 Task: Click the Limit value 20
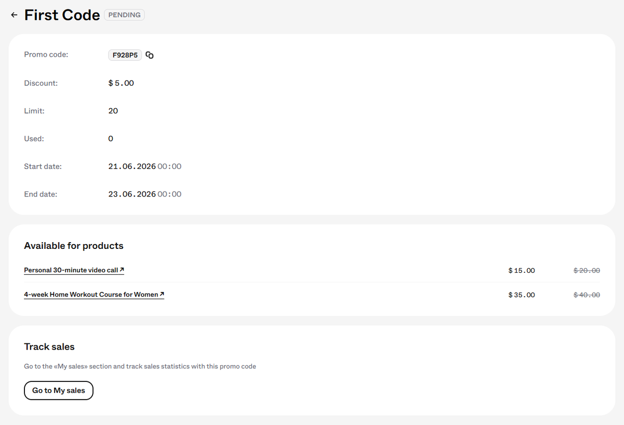[113, 111]
